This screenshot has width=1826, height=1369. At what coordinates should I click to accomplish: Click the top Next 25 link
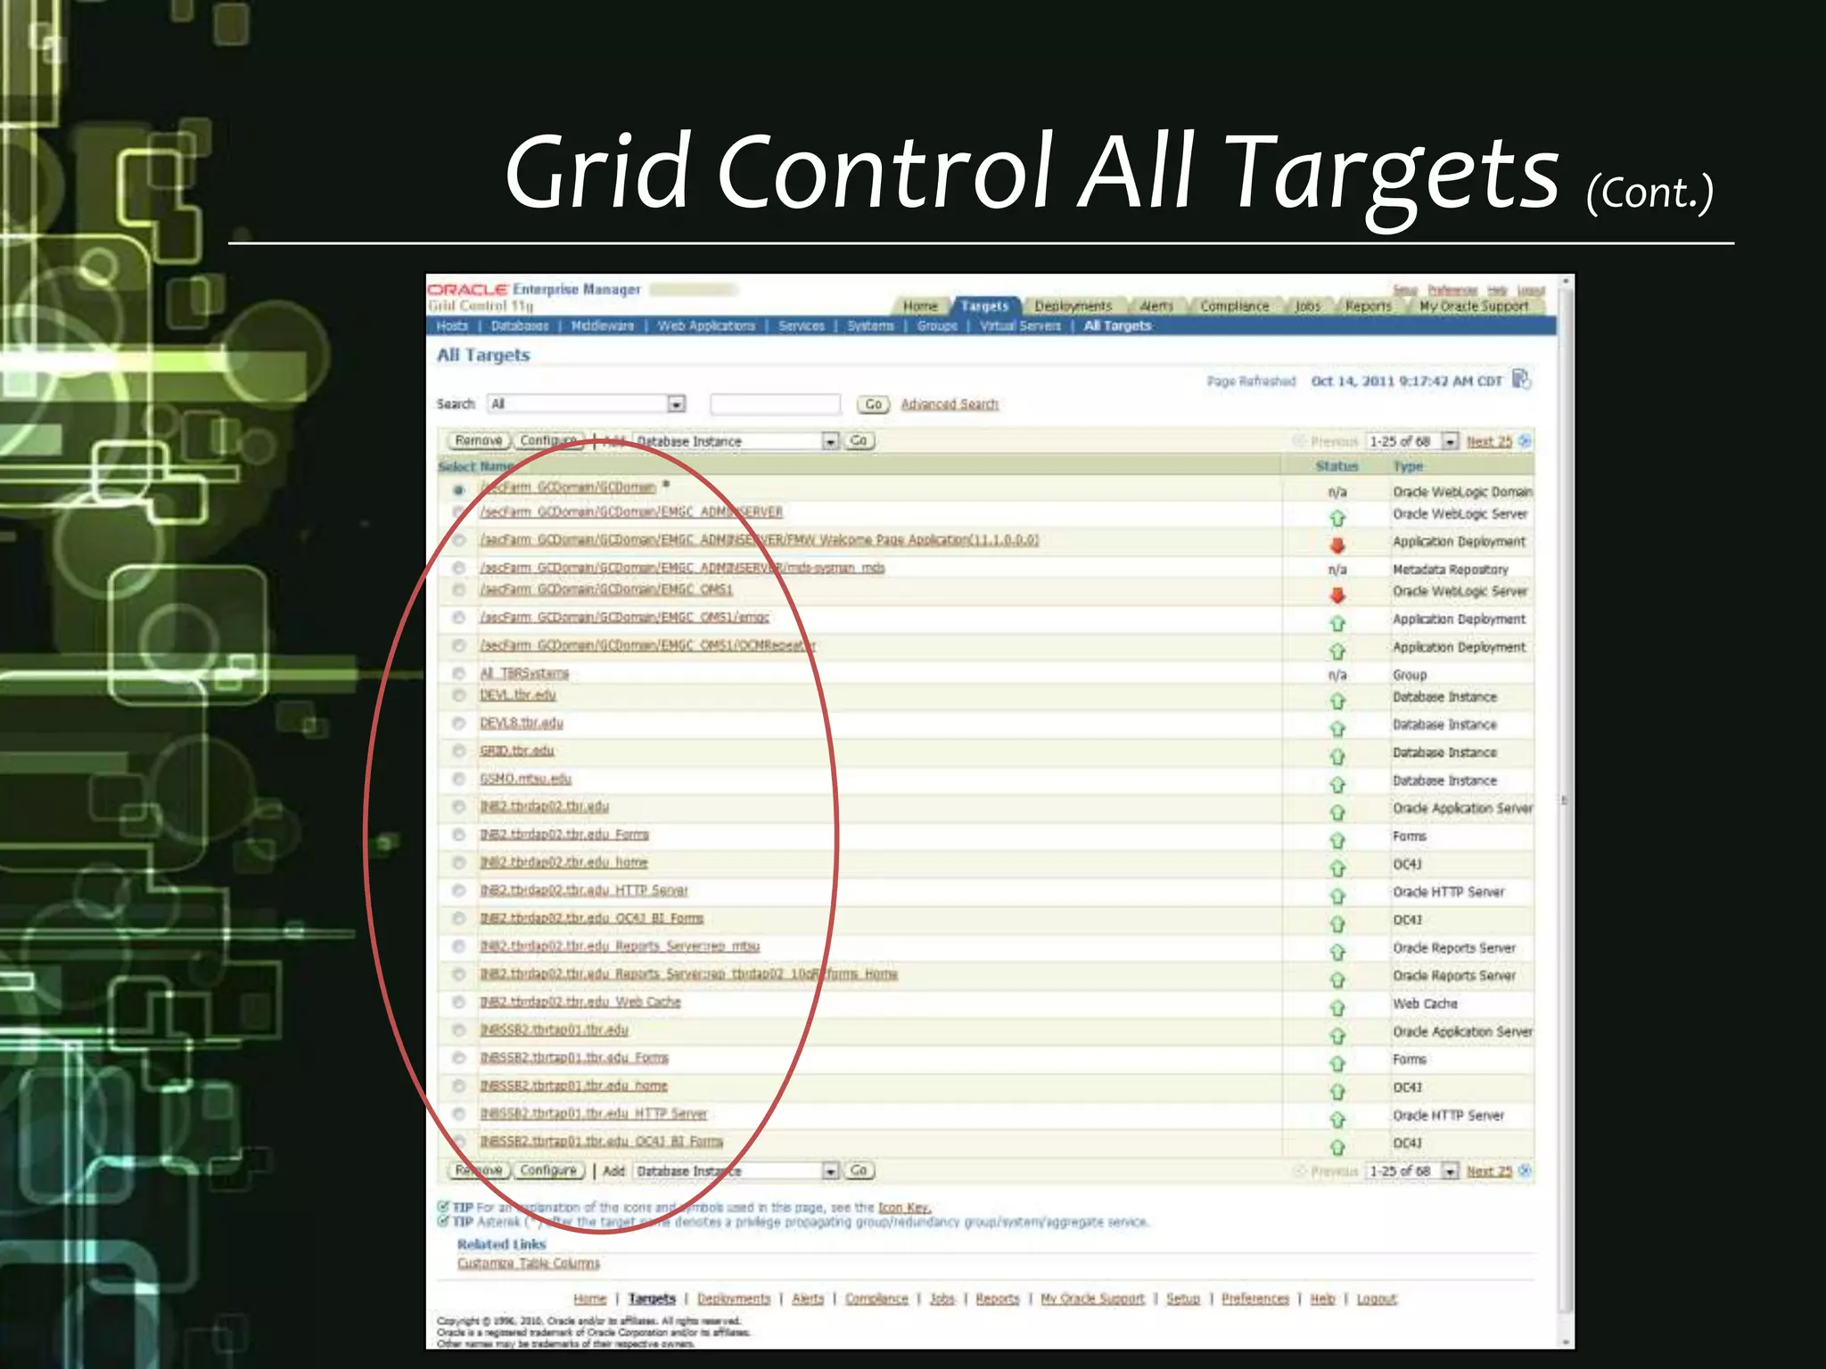[1489, 441]
